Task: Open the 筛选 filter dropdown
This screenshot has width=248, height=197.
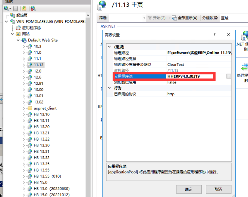Action: 144,18
